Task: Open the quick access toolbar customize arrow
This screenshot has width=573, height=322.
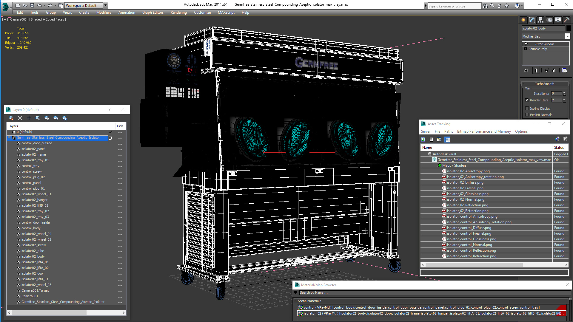Action: pyautogui.click(x=106, y=5)
